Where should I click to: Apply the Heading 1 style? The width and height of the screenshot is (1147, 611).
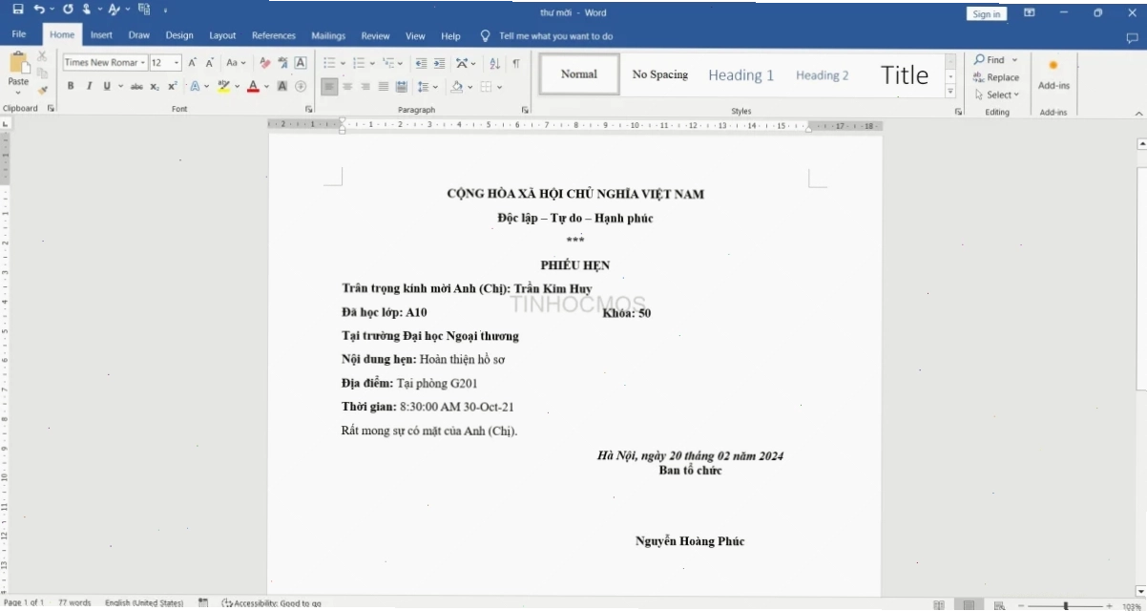pos(741,74)
